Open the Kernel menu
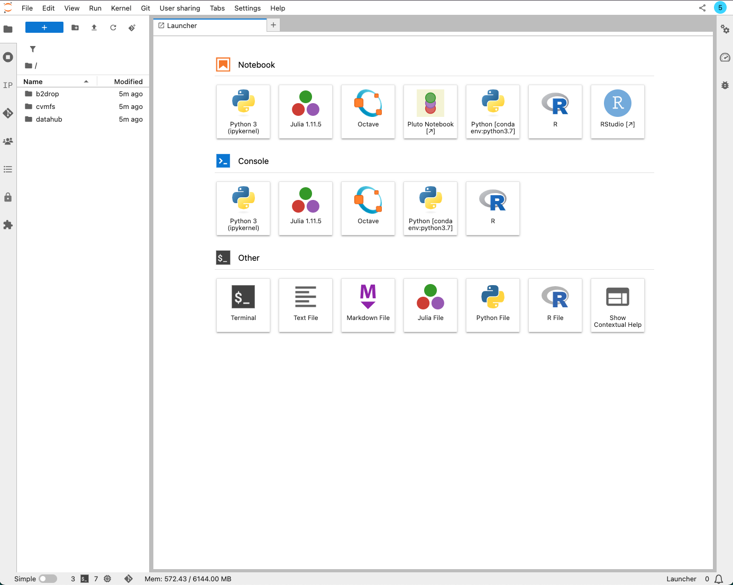Screen dimensions: 733x585 coord(121,8)
